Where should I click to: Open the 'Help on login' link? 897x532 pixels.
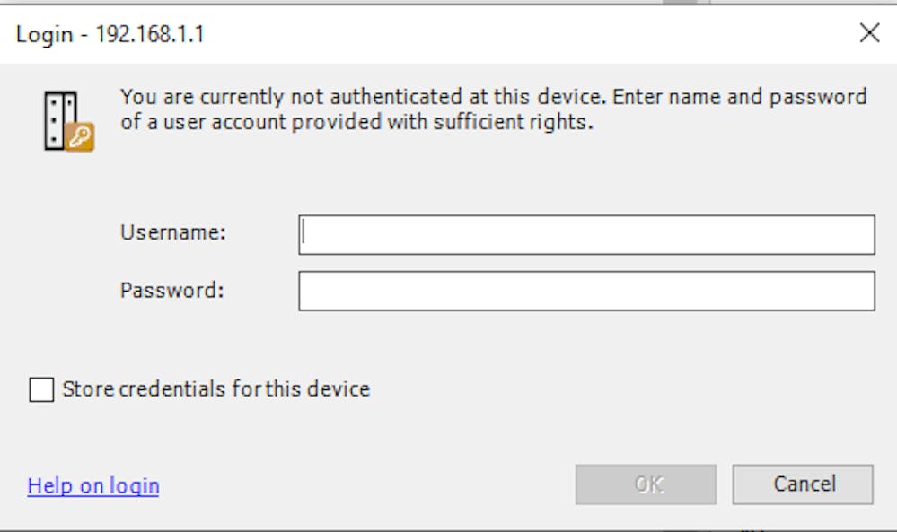click(93, 485)
